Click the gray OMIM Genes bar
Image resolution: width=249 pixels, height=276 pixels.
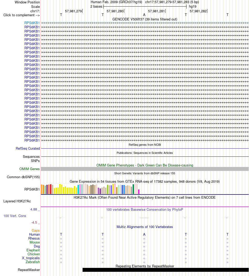[145, 169]
